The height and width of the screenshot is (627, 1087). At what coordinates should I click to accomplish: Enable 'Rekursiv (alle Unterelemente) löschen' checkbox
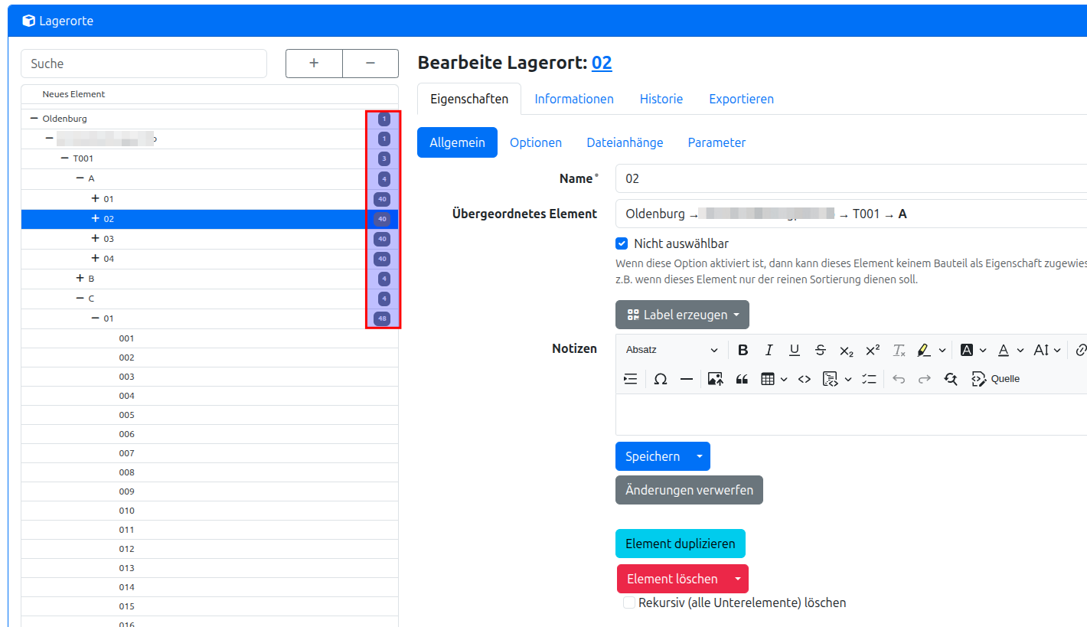point(629,603)
